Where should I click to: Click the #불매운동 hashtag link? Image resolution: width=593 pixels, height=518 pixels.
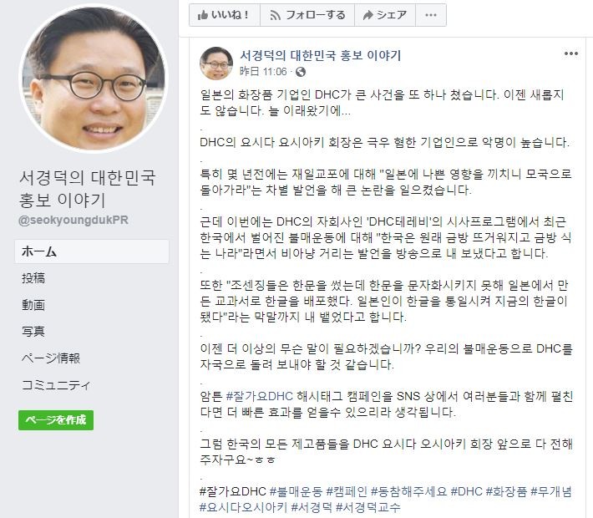click(296, 491)
